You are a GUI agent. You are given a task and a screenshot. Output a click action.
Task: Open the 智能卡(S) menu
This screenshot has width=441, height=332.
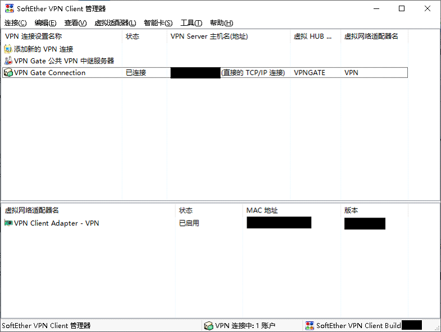(158, 23)
